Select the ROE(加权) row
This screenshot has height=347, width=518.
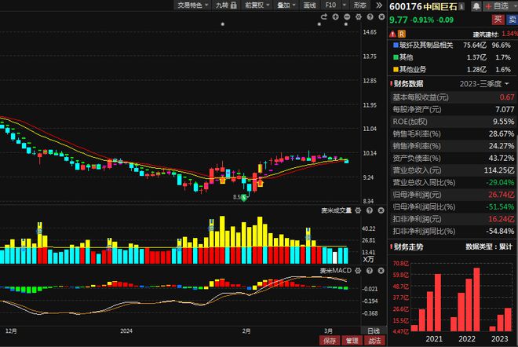click(452, 122)
